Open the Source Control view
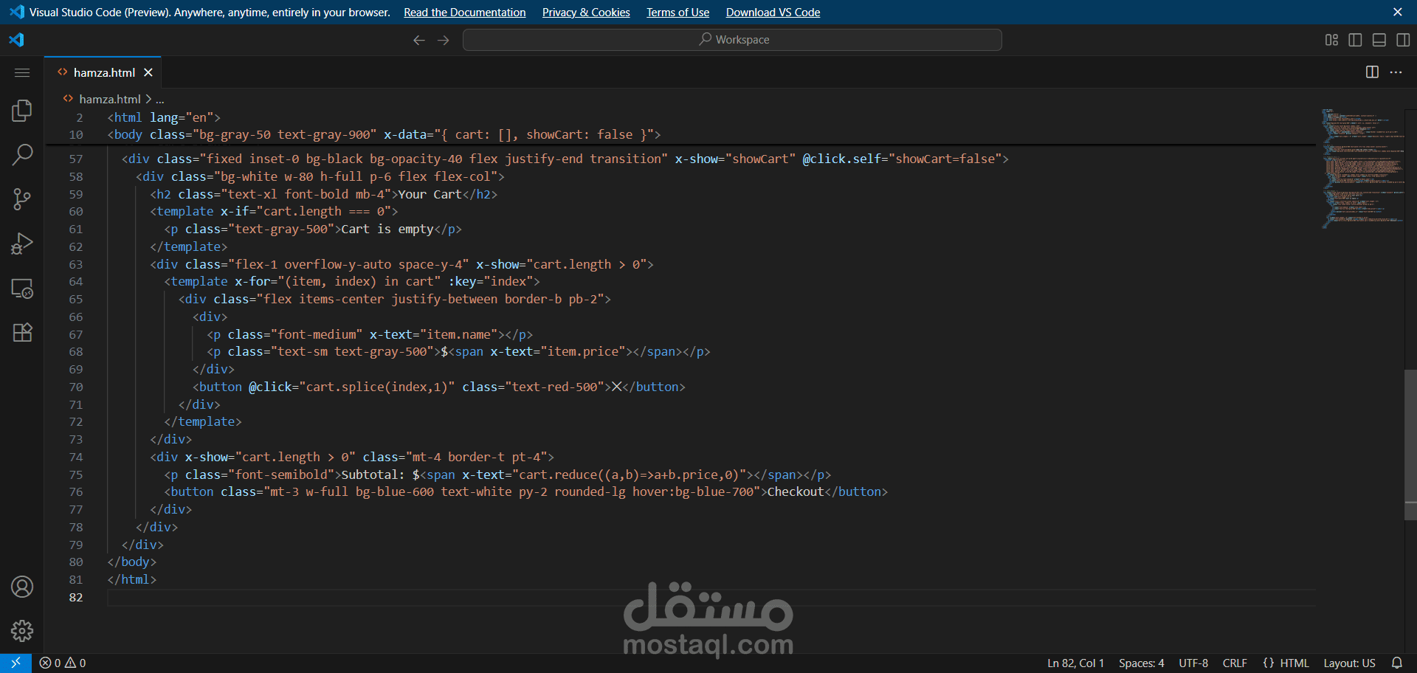The image size is (1417, 673). tap(22, 199)
